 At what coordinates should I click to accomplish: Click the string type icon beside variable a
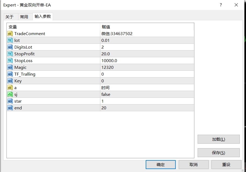pos(10,87)
